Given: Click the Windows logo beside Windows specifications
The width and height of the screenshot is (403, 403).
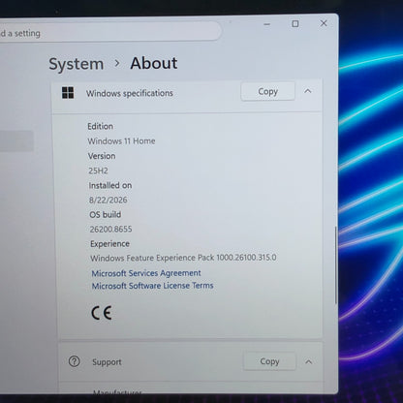Looking at the screenshot, I should 68,93.
